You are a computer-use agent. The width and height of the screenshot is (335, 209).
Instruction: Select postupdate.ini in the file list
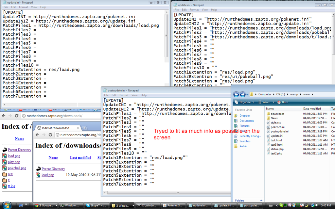pyautogui.click(x=279, y=131)
